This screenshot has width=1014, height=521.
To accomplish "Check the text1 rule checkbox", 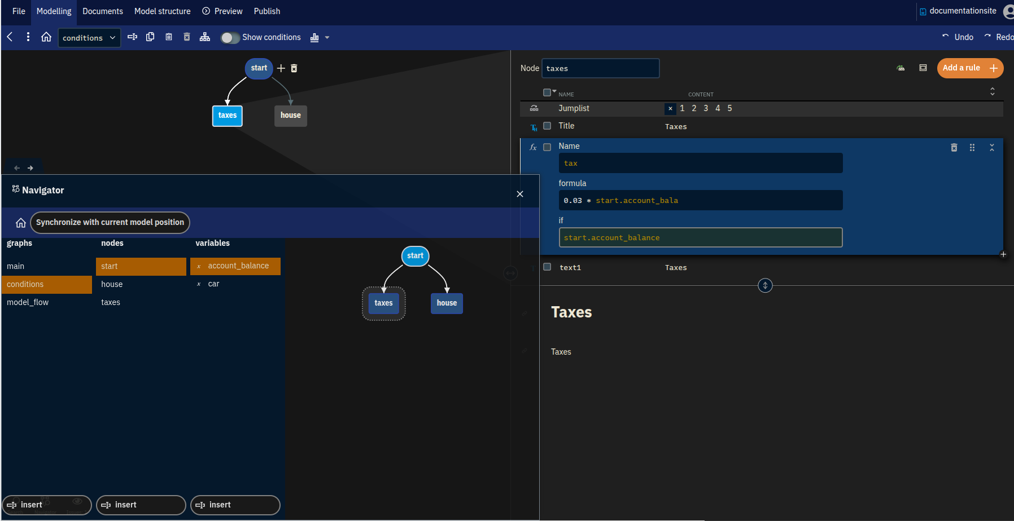I will 547,267.
